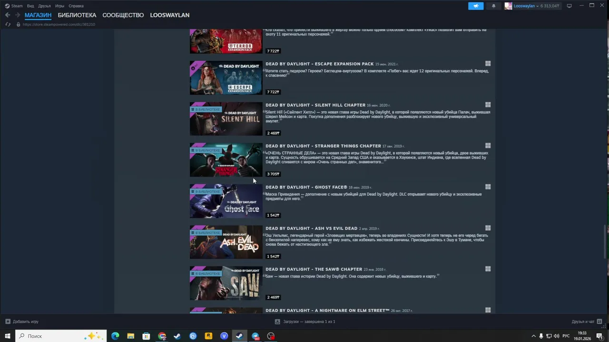Click the 3 705₸ price for Stranger Things
This screenshot has height=342, width=609.
point(273,174)
